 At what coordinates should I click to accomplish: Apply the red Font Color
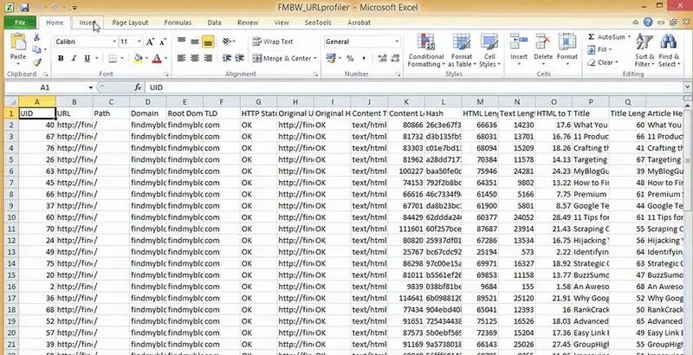pos(157,58)
